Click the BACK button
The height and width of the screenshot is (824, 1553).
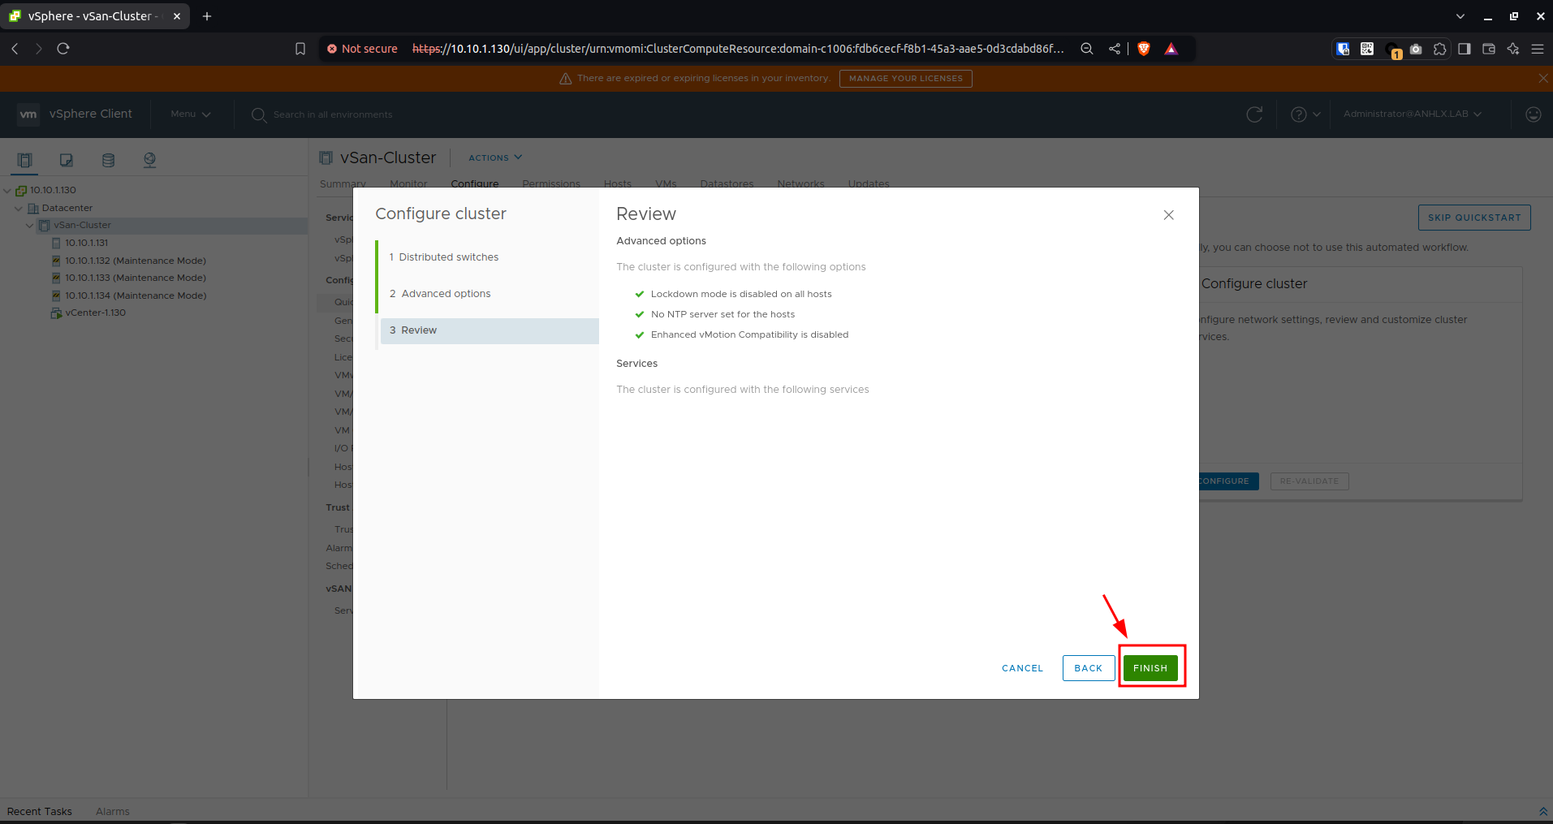coord(1088,668)
